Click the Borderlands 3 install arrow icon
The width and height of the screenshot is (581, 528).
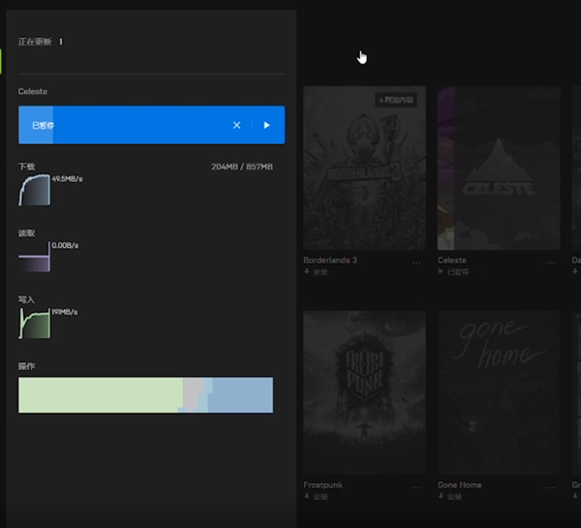pos(307,272)
